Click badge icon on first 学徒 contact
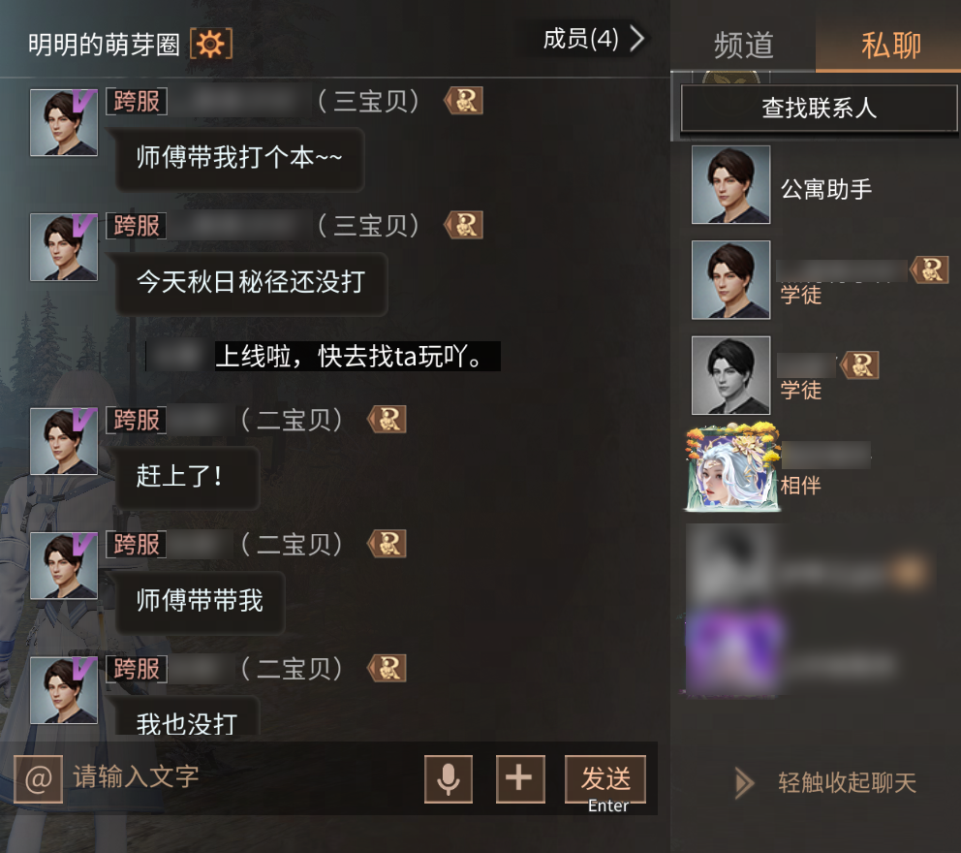This screenshot has width=961, height=853. [x=930, y=269]
